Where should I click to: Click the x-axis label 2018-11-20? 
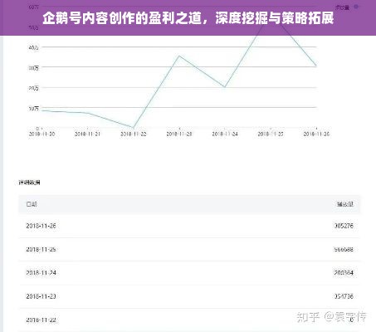tap(42, 134)
